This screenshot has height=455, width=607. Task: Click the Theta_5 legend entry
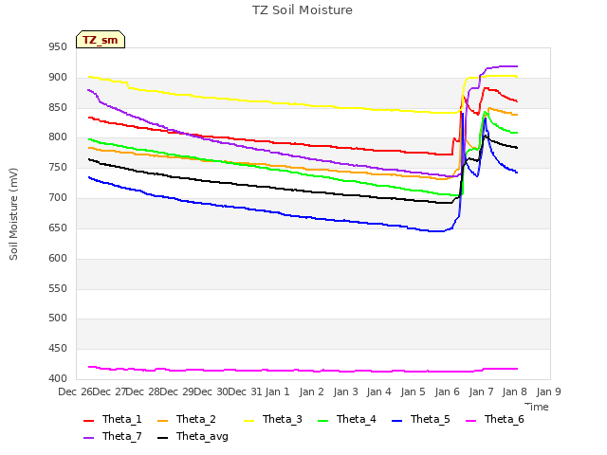[421, 419]
